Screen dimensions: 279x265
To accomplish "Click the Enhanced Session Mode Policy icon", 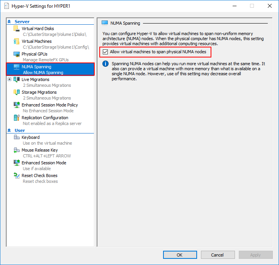I will [17, 105].
